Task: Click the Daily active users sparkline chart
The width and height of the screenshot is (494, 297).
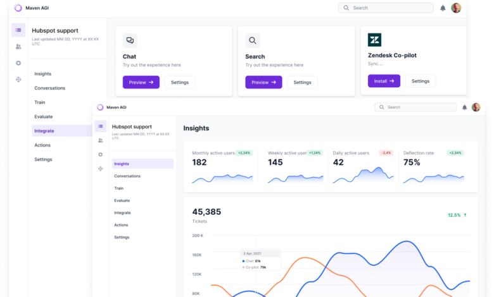Action: point(364,175)
